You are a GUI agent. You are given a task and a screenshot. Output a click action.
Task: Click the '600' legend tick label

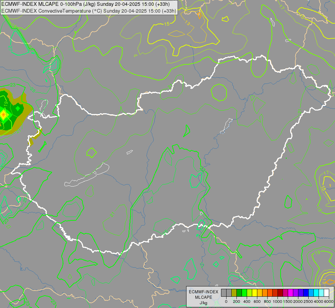pos(257,301)
